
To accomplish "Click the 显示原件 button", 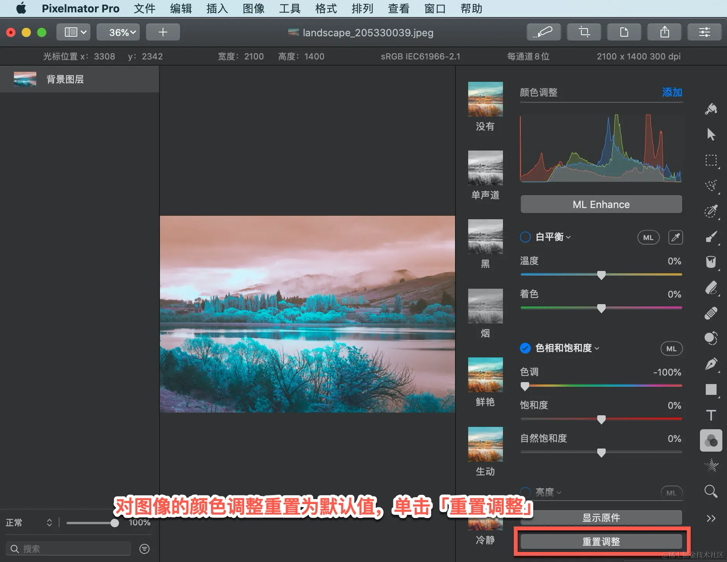I will (x=601, y=518).
